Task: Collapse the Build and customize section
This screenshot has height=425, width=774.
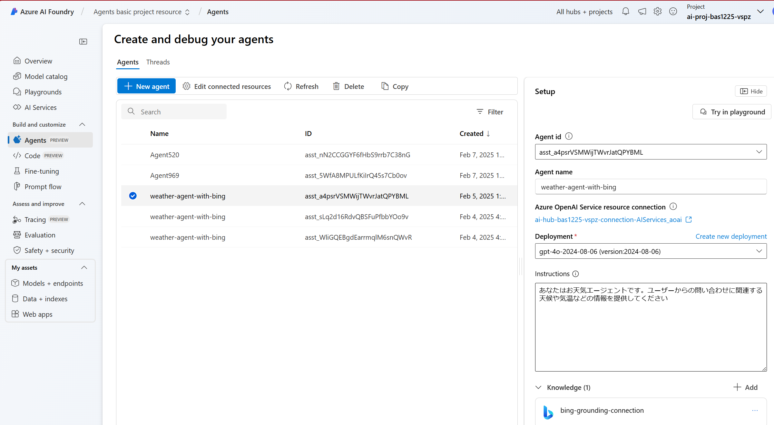Action: click(82, 124)
